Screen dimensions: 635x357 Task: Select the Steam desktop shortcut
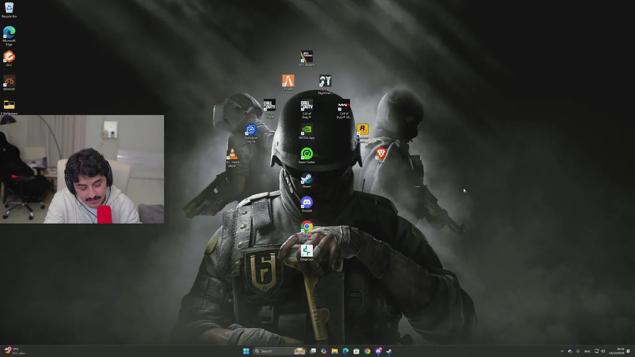pyautogui.click(x=307, y=180)
